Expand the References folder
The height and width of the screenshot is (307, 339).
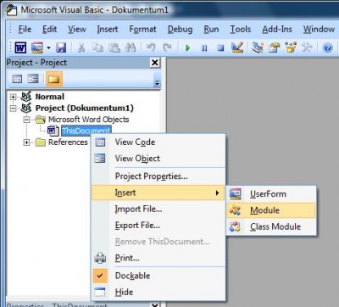point(26,142)
